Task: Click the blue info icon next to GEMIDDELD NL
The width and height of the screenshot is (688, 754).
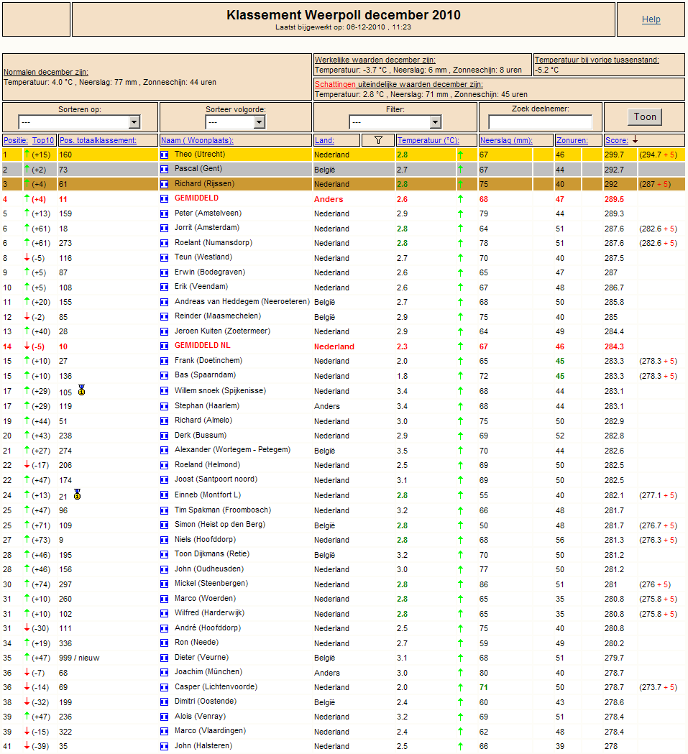Action: [164, 346]
